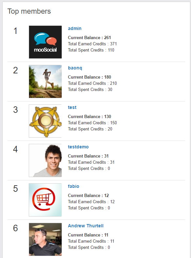
Task: Open fabio's red shopping cart avatar
Action: click(45, 200)
